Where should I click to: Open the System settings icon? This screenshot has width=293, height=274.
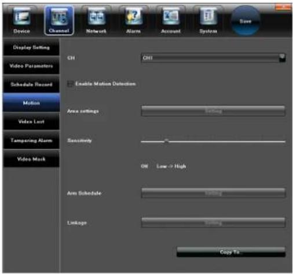208,20
